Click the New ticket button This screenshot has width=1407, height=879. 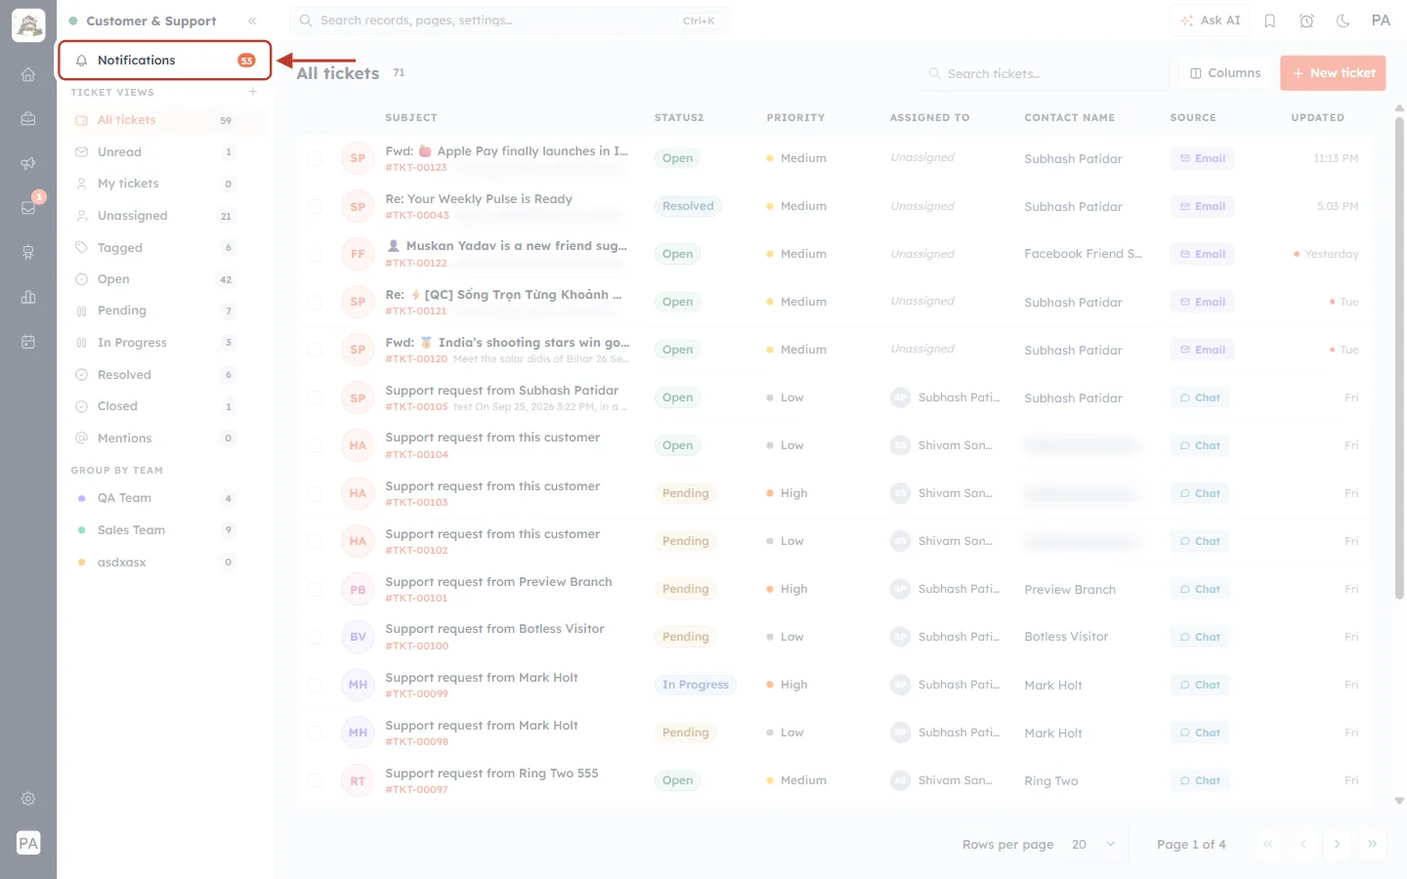(1333, 73)
